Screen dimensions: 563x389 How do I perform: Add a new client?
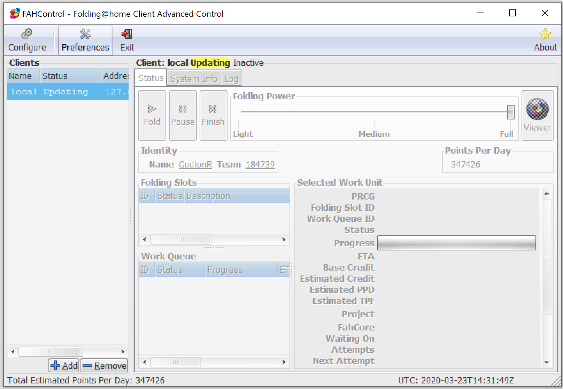point(64,366)
